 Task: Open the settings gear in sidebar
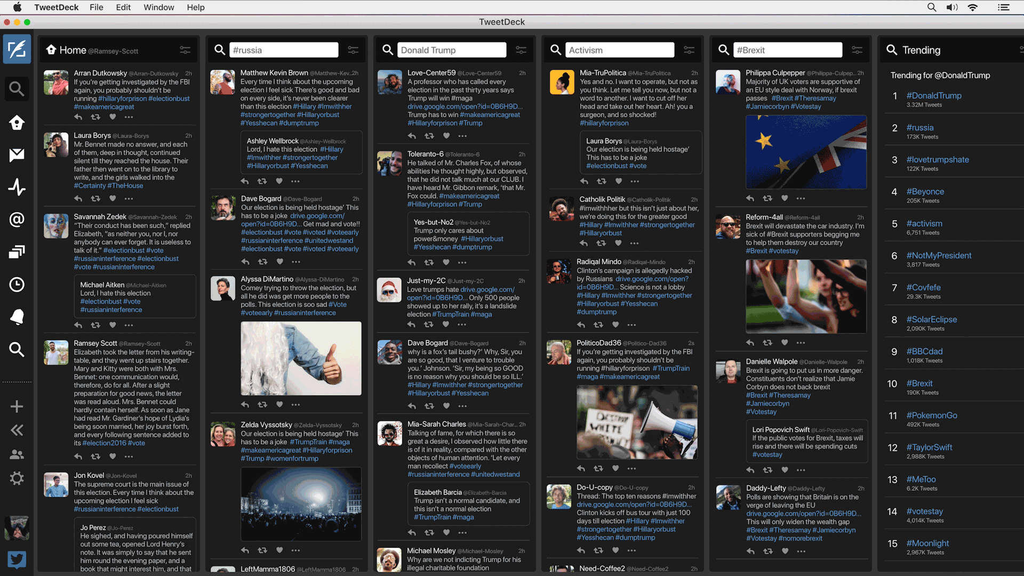(x=17, y=478)
